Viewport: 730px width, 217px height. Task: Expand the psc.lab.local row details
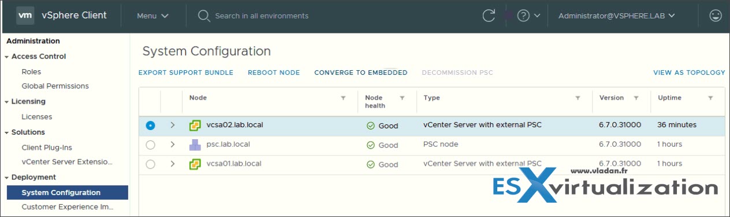tap(172, 144)
